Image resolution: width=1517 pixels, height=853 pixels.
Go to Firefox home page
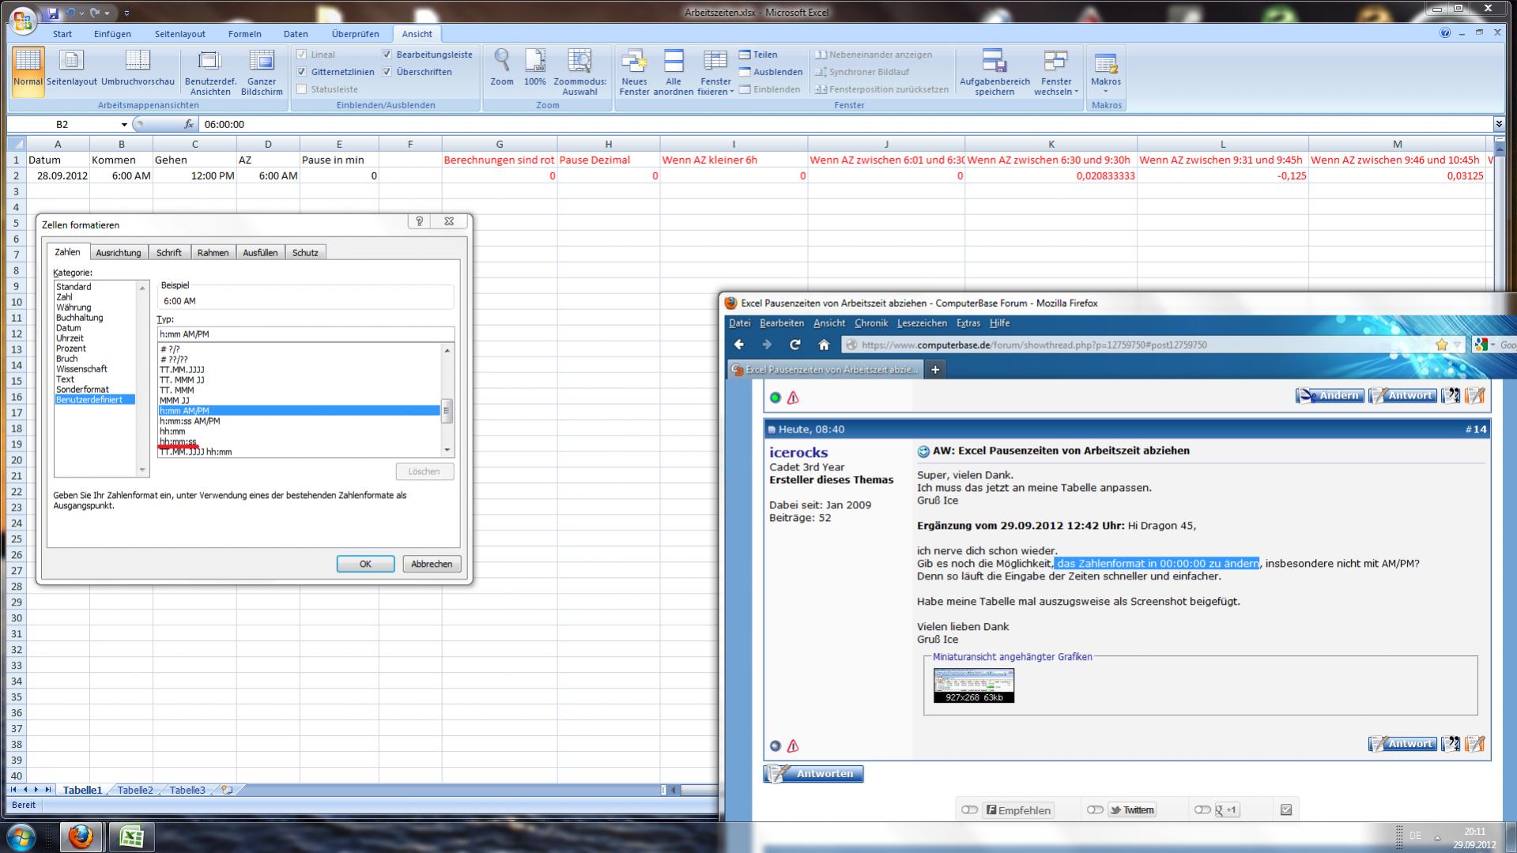pyautogui.click(x=824, y=345)
